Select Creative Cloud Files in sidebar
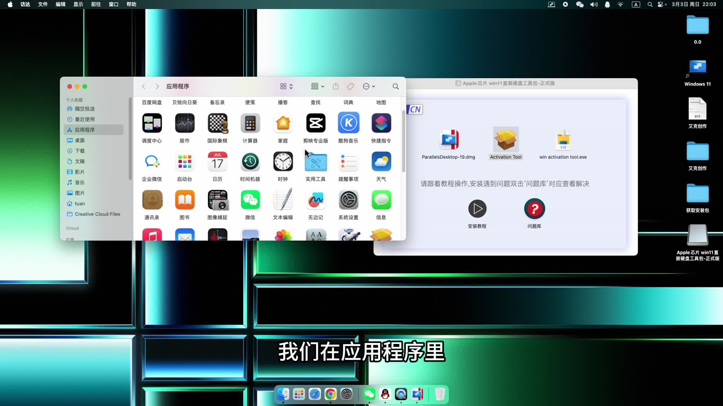 point(97,214)
